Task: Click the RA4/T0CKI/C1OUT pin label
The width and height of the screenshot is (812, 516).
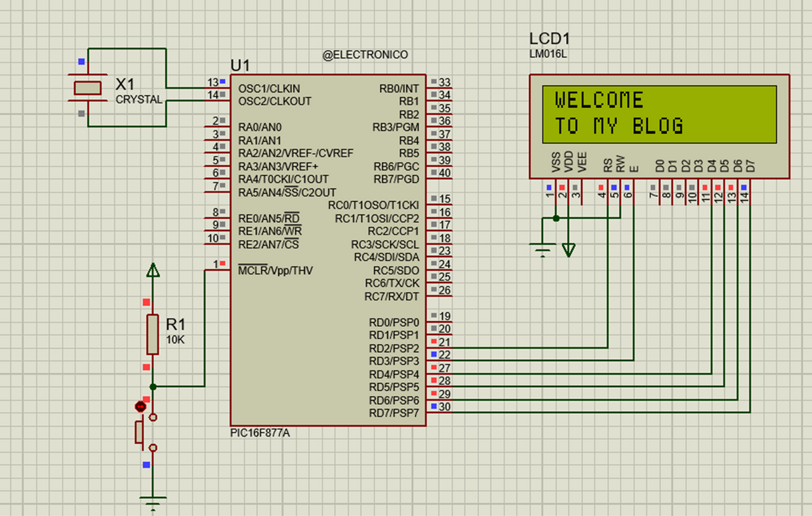Action: click(284, 179)
